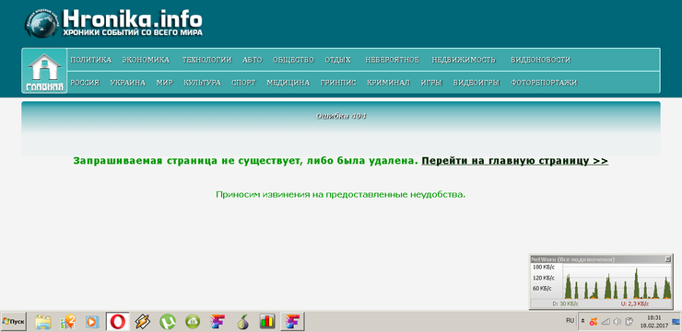Open the Видеоигры section
The height and width of the screenshot is (332, 682).
click(476, 83)
